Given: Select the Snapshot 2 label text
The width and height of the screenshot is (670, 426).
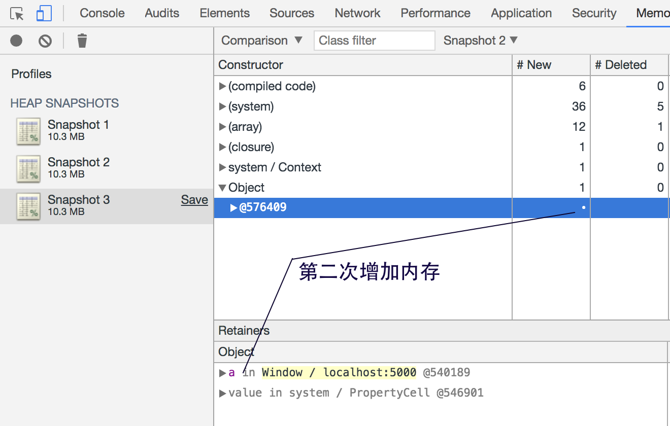Looking at the screenshot, I should 78,162.
